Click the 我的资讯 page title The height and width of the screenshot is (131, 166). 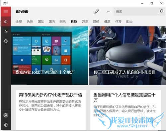point(22,12)
